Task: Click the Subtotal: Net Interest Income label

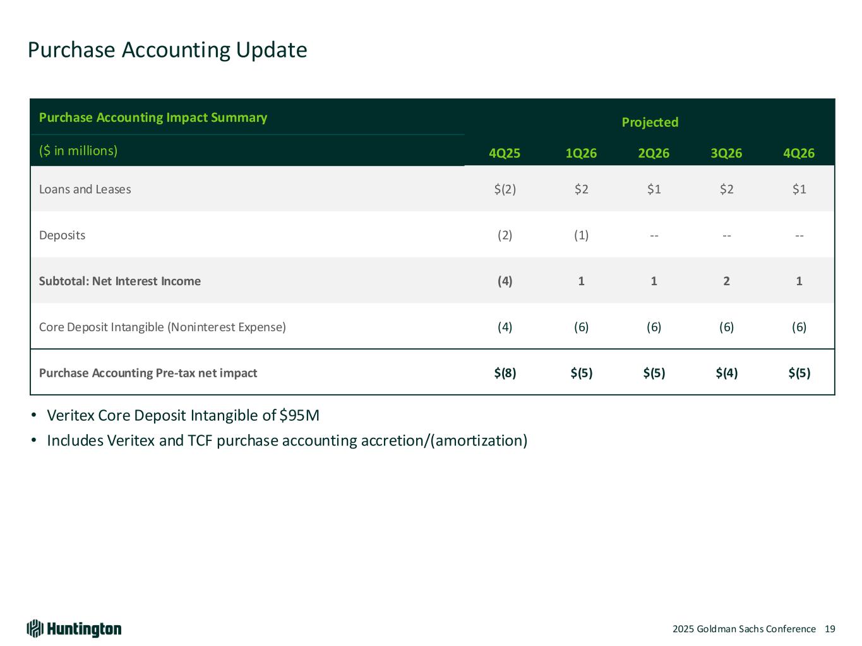Action: [x=120, y=281]
